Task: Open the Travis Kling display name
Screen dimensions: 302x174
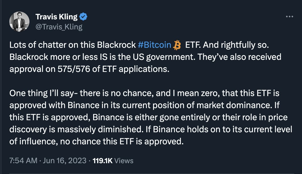Action: 56,17
